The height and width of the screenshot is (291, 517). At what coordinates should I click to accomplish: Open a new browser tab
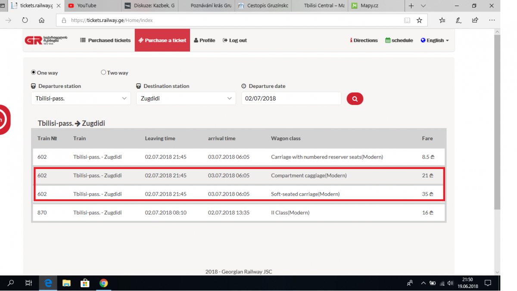(x=411, y=6)
